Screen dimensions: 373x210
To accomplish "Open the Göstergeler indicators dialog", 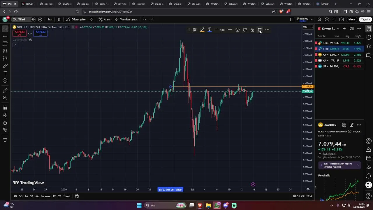I will (x=76, y=20).
